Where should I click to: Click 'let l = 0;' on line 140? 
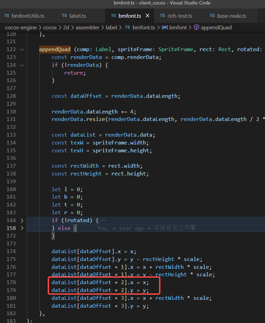tap(67, 189)
